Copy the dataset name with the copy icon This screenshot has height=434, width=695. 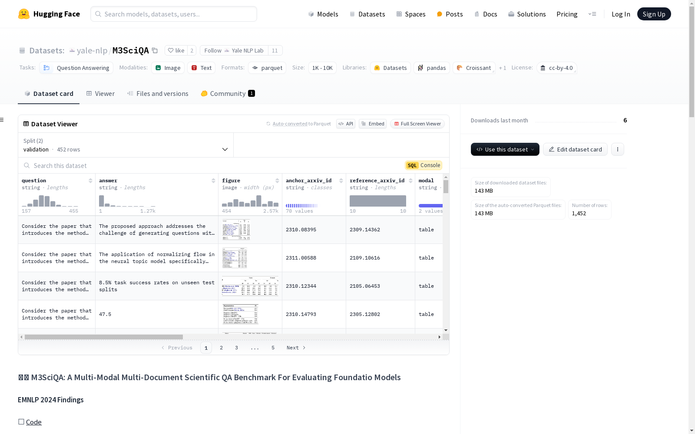click(x=155, y=50)
